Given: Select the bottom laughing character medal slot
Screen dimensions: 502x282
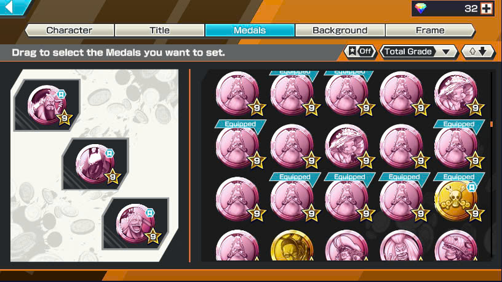Looking at the screenshot, I should coord(135,224).
